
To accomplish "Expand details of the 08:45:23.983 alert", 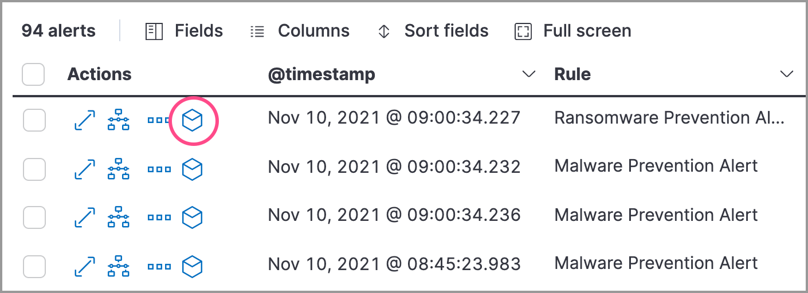I will 85,266.
